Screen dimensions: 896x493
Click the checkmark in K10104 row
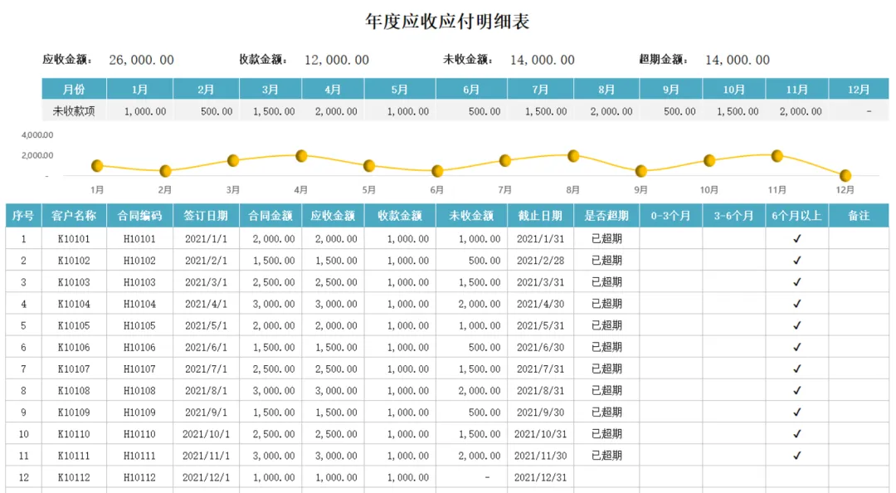tap(797, 304)
